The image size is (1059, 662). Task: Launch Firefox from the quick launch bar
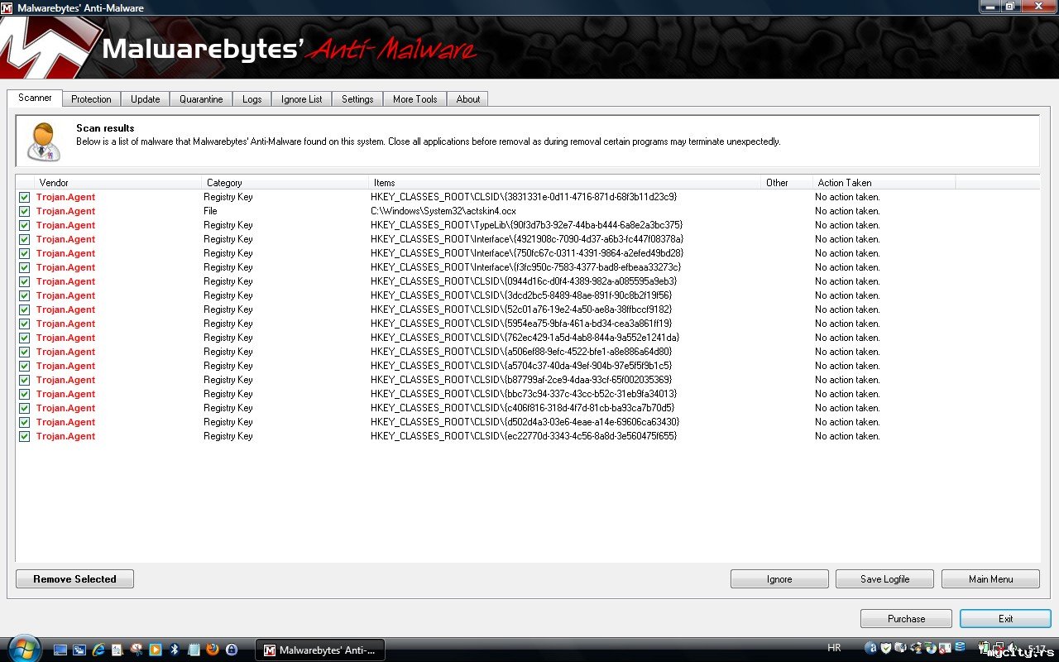[x=213, y=650]
